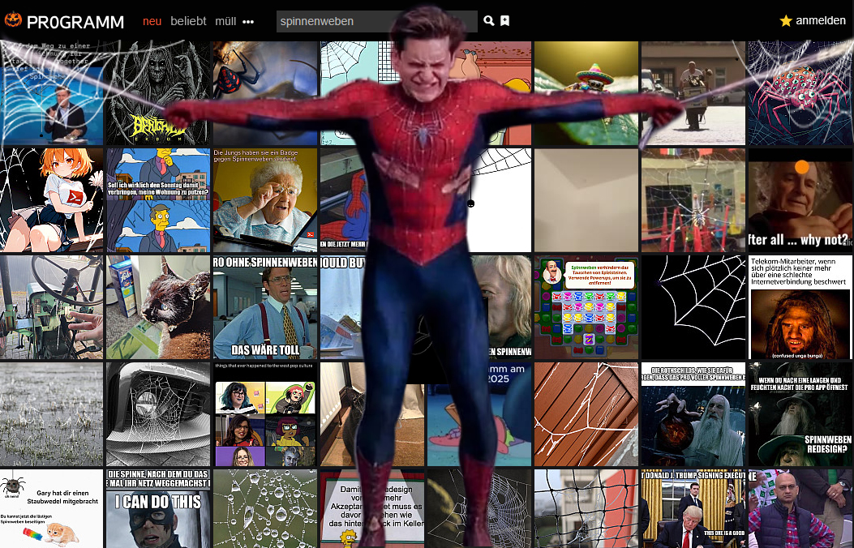Image resolution: width=854 pixels, height=548 pixels.
Task: Click the pumpkin logo icon
Action: point(13,21)
